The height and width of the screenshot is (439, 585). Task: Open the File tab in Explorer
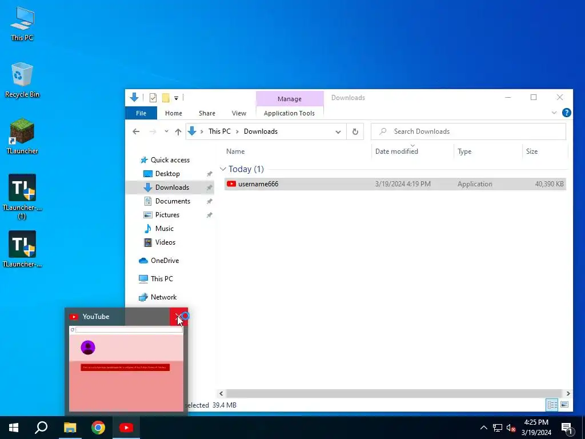(141, 113)
